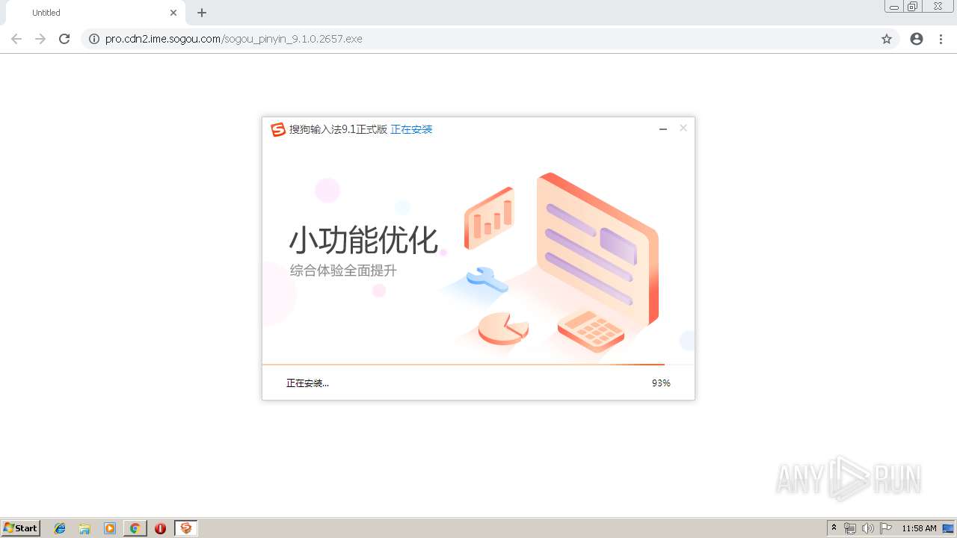Go forward in browser history
The width and height of the screenshot is (957, 538).
tap(40, 39)
